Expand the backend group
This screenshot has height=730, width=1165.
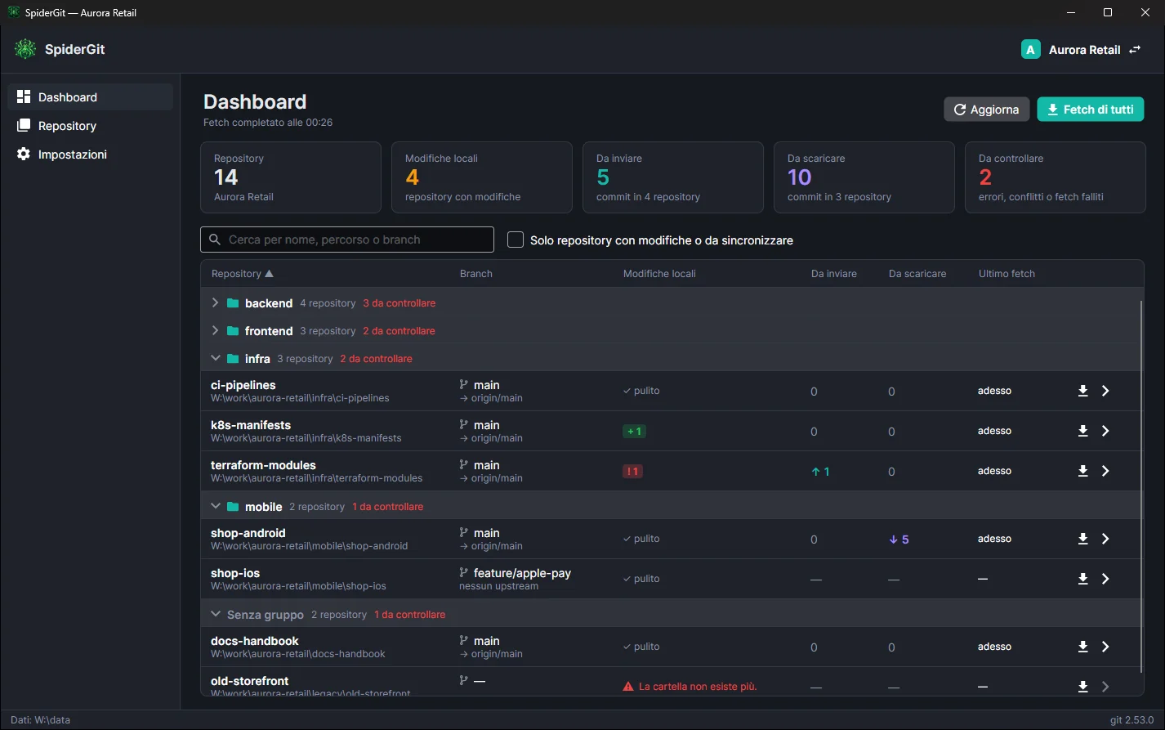click(x=215, y=302)
